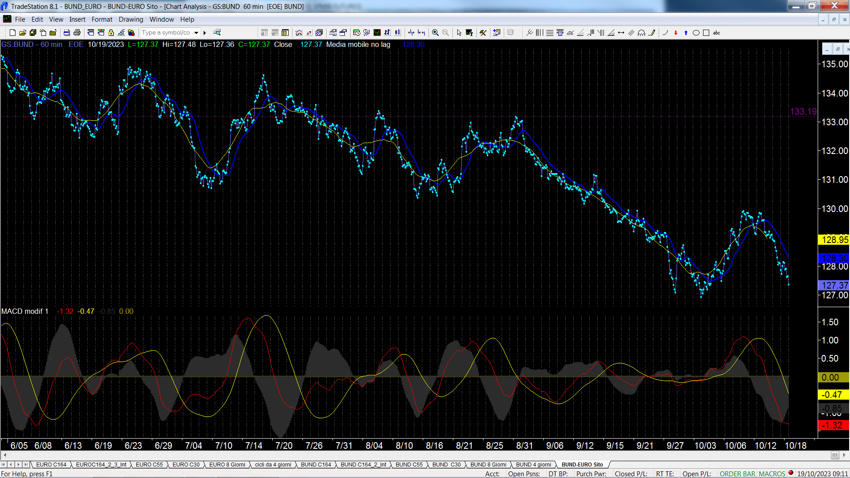Switch to the BUND C55 tab
850x478 pixels.
coord(409,464)
